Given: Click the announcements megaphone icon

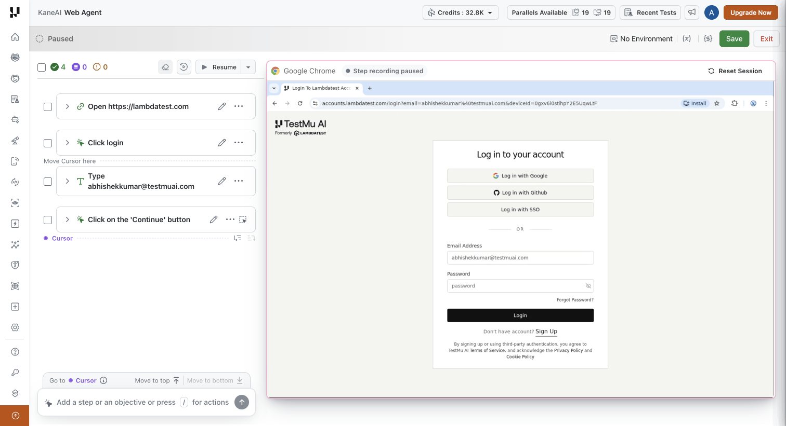Looking at the screenshot, I should [x=692, y=12].
